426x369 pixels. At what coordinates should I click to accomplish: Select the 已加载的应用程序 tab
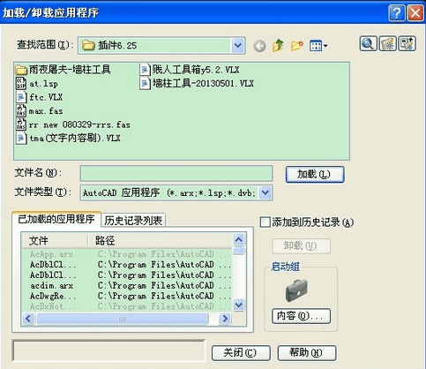(56, 219)
